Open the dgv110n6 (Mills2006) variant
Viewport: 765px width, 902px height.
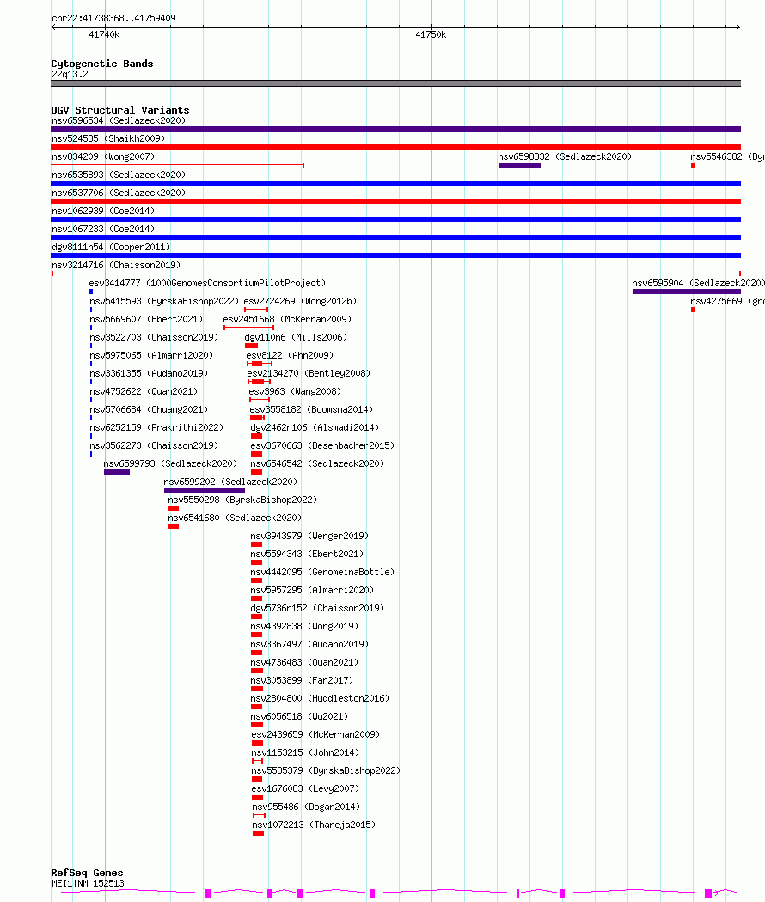click(x=296, y=337)
